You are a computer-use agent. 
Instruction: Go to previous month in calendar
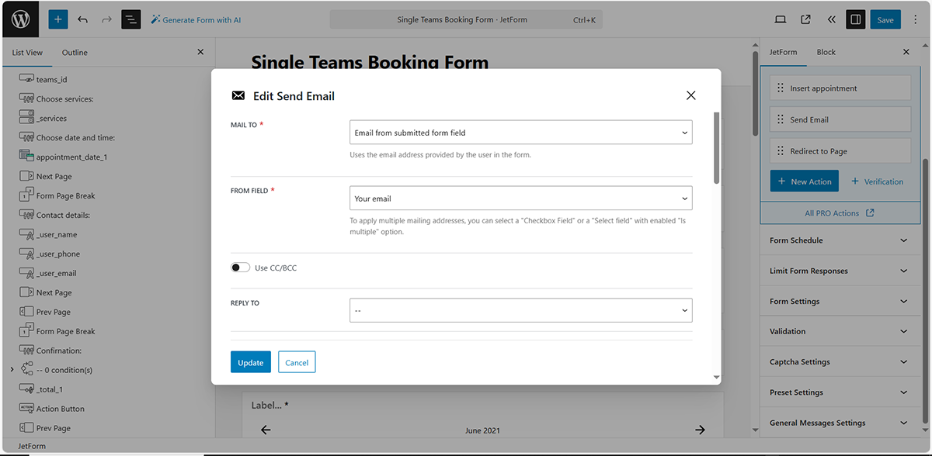pyautogui.click(x=266, y=430)
